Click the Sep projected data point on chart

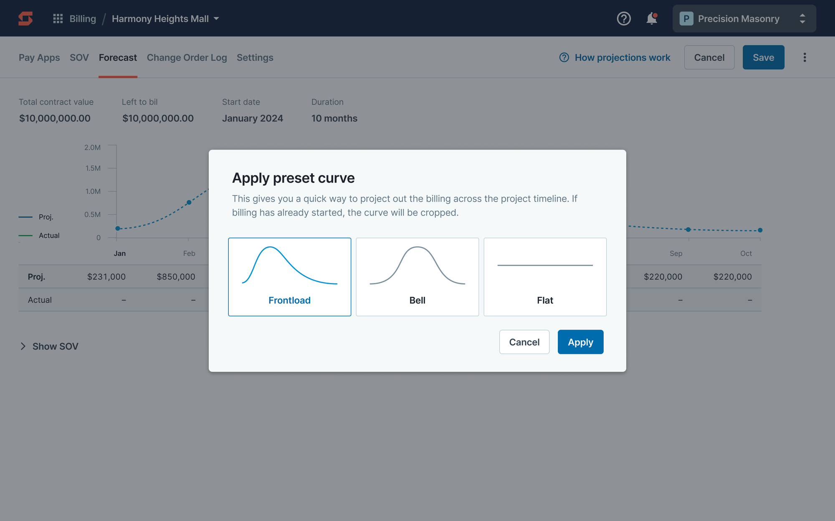point(688,229)
